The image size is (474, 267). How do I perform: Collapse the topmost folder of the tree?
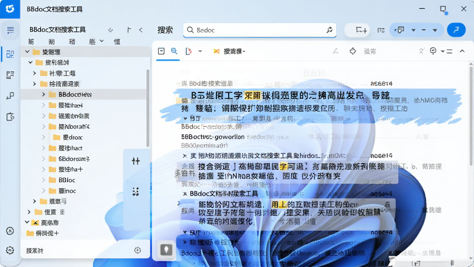27,52
